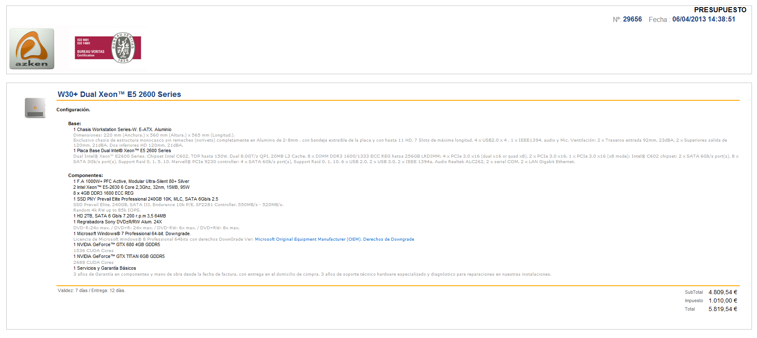
Task: Click the 8 x 4GB DDR3 1600 ECC REG line
Action: pyautogui.click(x=103, y=193)
